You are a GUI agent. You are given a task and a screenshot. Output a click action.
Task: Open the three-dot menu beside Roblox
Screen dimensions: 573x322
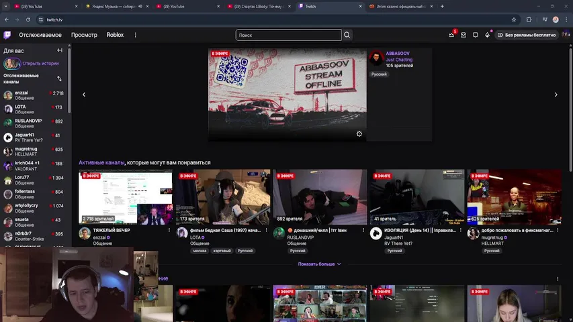coord(135,35)
